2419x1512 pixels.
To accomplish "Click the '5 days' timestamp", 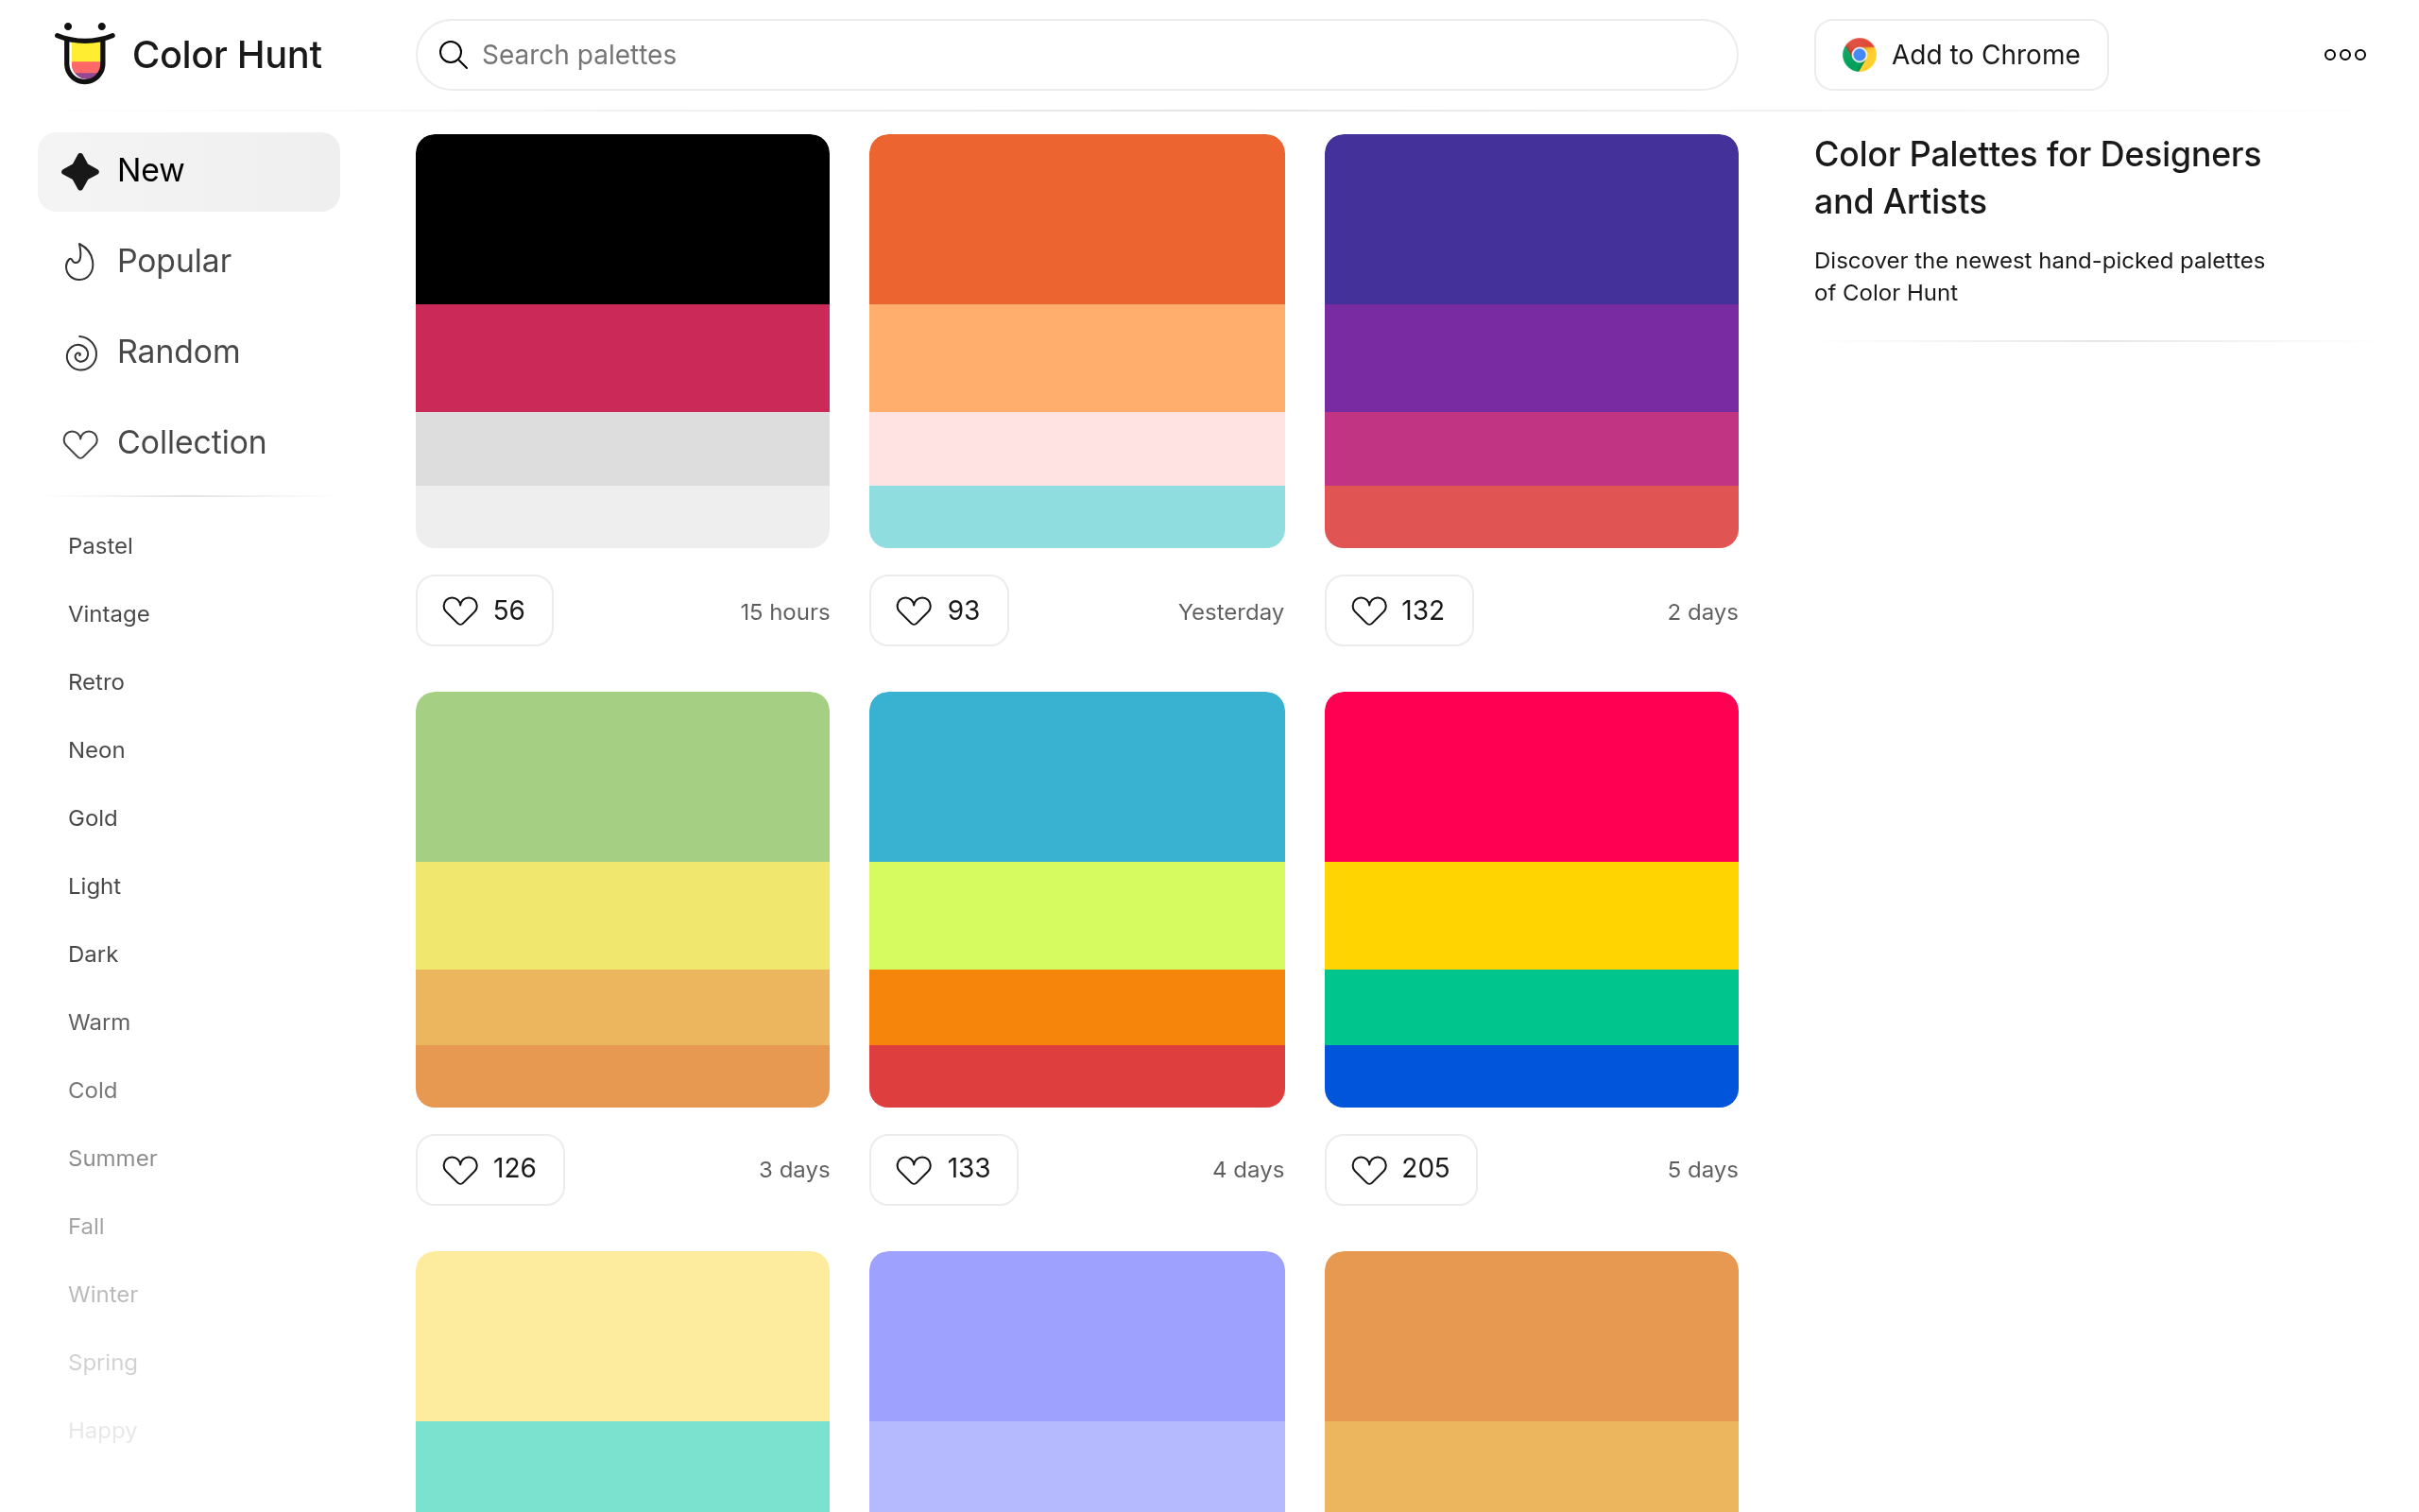I will [x=1703, y=1170].
